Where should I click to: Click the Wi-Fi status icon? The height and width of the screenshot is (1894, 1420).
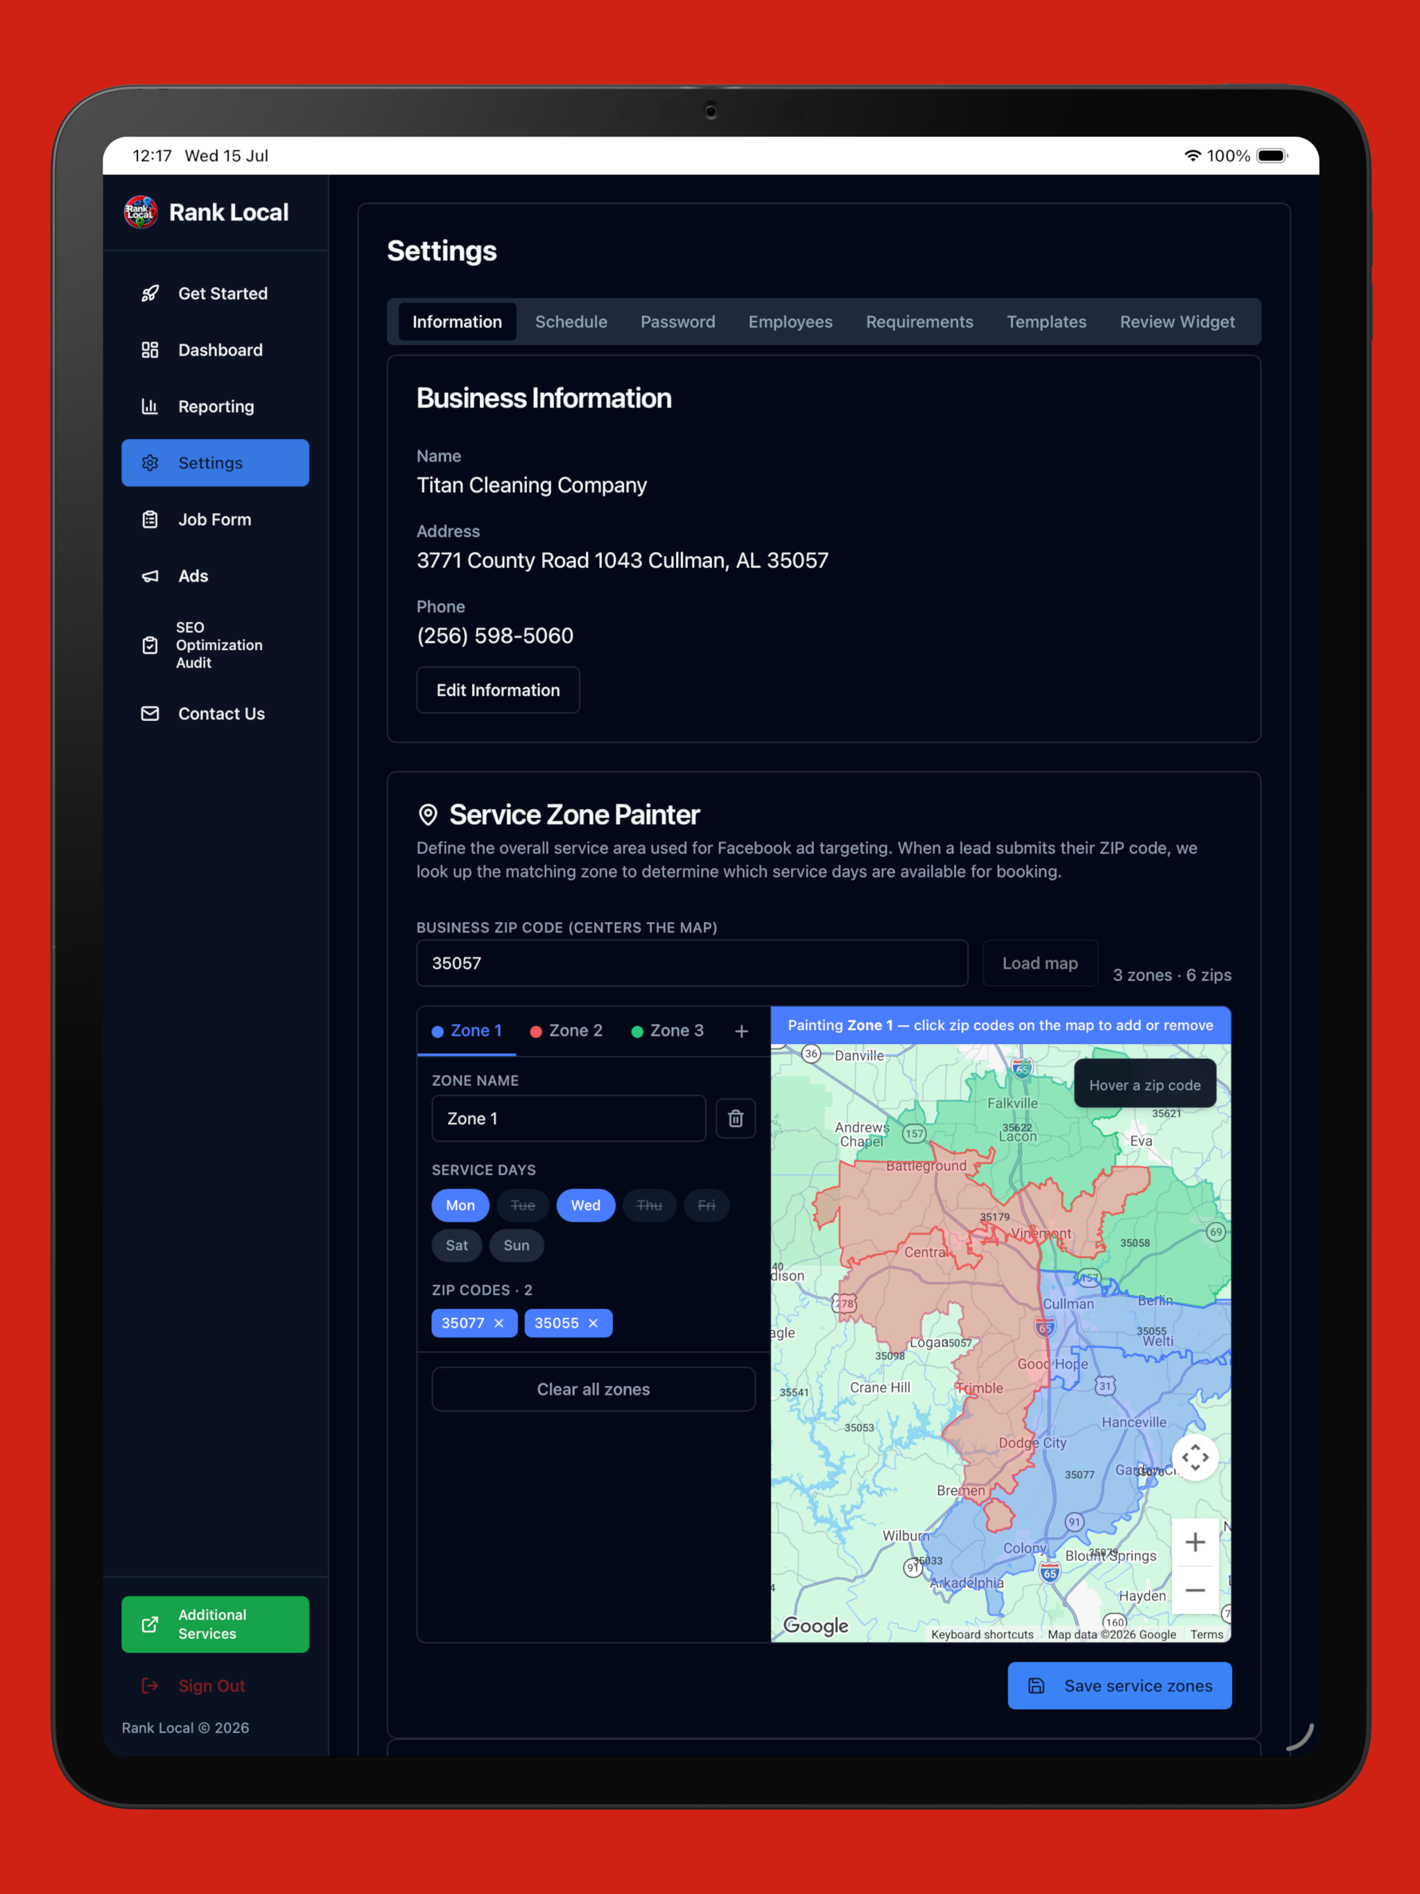click(1192, 156)
